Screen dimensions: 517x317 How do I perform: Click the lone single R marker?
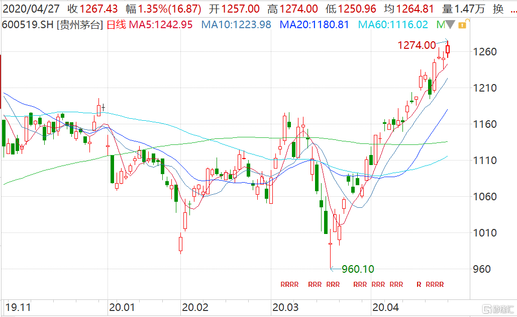click(419, 284)
